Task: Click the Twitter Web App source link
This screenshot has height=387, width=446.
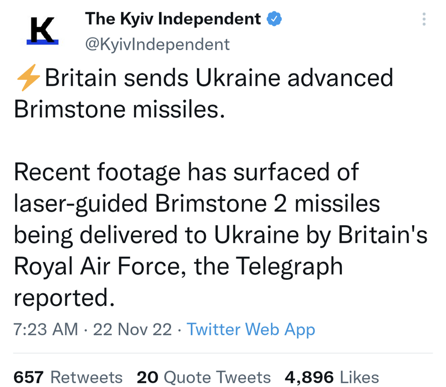Action: click(x=250, y=329)
